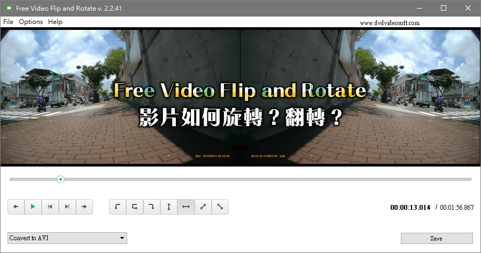The height and width of the screenshot is (253, 481).
Task: Jump to the end of the video
Action: coord(67,207)
